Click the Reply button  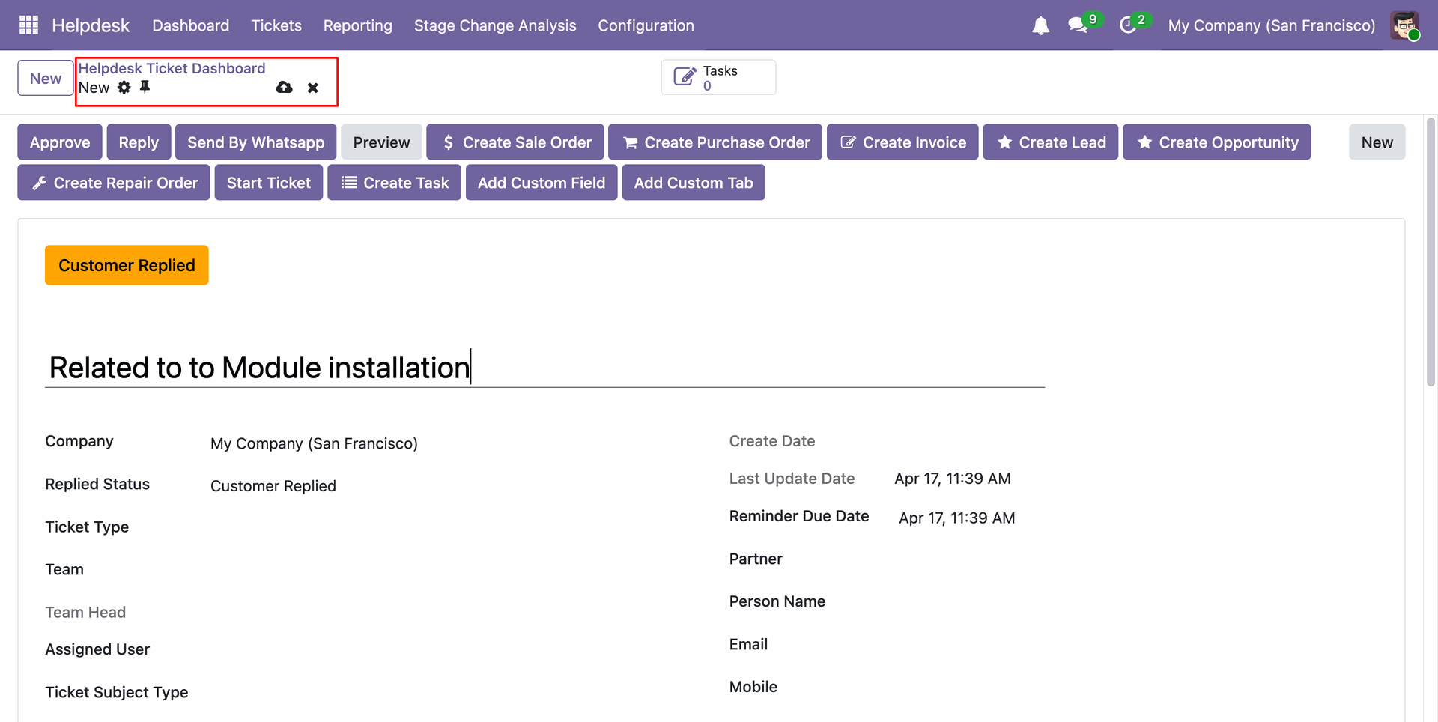point(139,142)
